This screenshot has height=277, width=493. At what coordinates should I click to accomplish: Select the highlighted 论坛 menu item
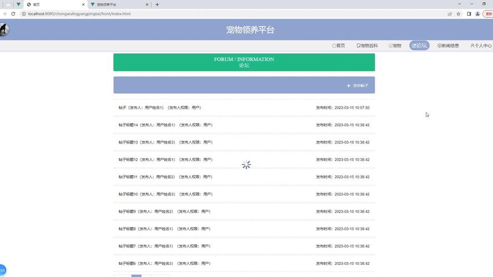[x=419, y=45]
